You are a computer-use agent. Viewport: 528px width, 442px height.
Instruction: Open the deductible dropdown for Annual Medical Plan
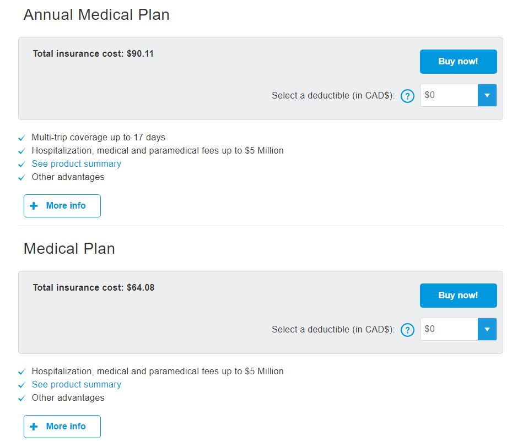coord(487,95)
